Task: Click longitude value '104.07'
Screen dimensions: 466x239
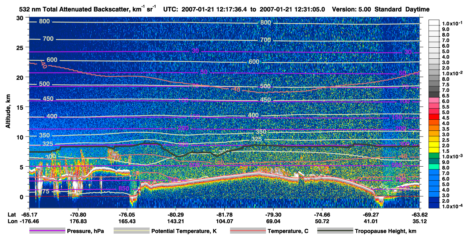Action: pyautogui.click(x=224, y=221)
